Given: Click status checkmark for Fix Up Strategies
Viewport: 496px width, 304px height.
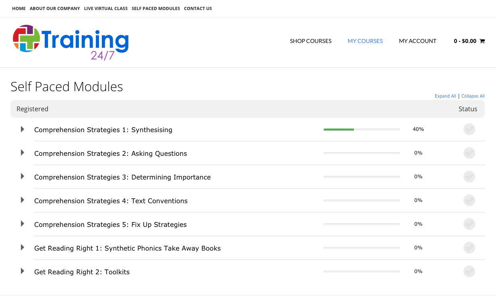Looking at the screenshot, I should tap(469, 224).
